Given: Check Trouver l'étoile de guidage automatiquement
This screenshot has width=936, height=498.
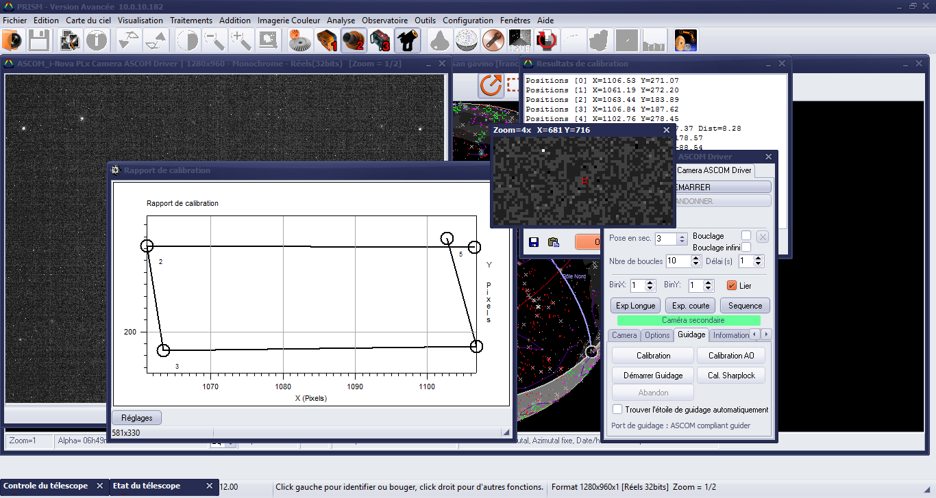Looking at the screenshot, I should coord(618,410).
